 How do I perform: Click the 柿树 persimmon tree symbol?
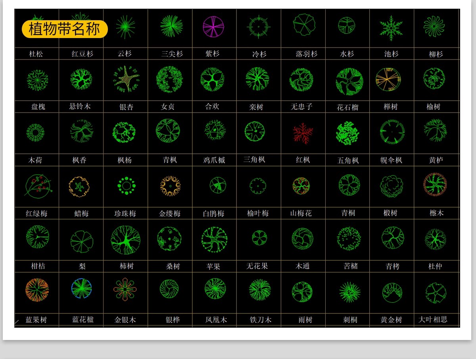coord(125,240)
